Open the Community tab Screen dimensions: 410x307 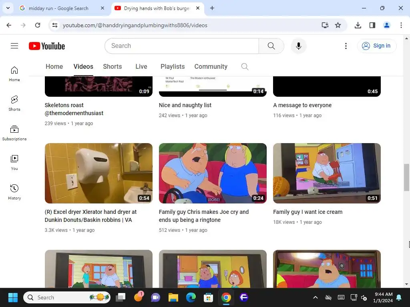[211, 67]
